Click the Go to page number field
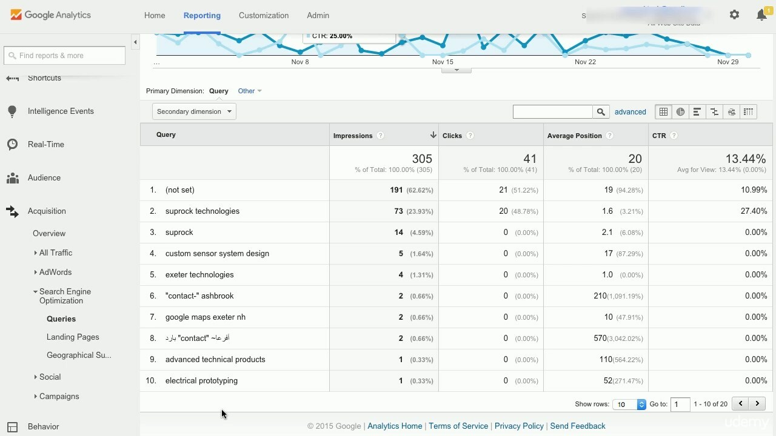The height and width of the screenshot is (436, 776). 680,404
